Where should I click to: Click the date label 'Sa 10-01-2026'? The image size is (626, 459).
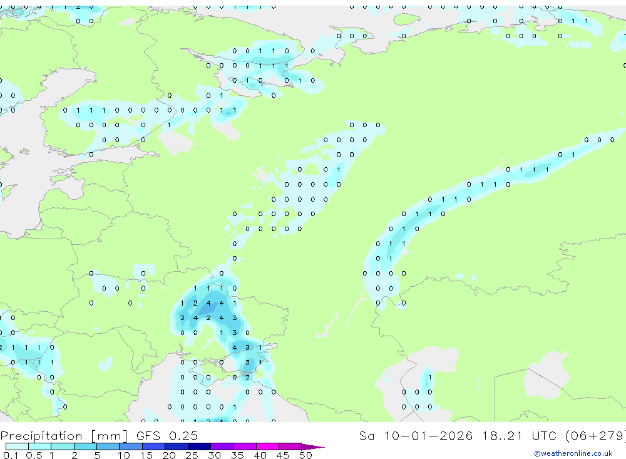pyautogui.click(x=416, y=436)
